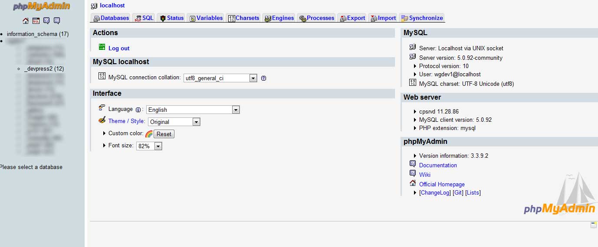Click the phpMyAdmin logo at top left
The height and width of the screenshot is (247, 598).
click(41, 6)
